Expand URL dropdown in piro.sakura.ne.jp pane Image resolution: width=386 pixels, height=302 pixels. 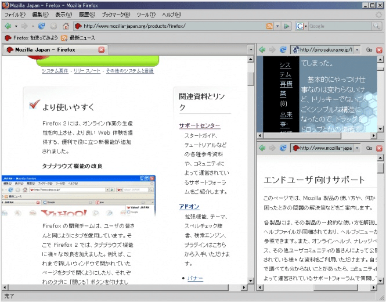[x=356, y=50]
